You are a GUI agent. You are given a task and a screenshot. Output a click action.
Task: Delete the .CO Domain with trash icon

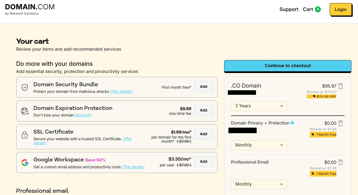click(341, 86)
